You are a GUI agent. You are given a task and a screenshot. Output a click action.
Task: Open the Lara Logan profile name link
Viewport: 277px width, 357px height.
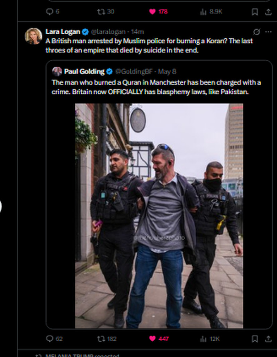click(x=63, y=32)
